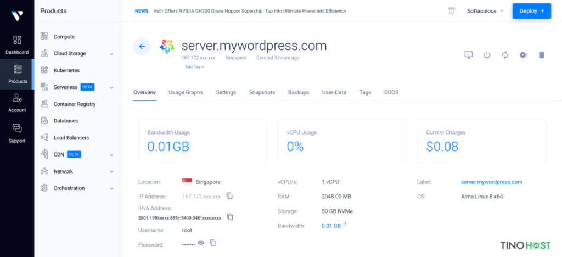
Task: Click the Bandwidth Usage card
Action: pos(203,141)
